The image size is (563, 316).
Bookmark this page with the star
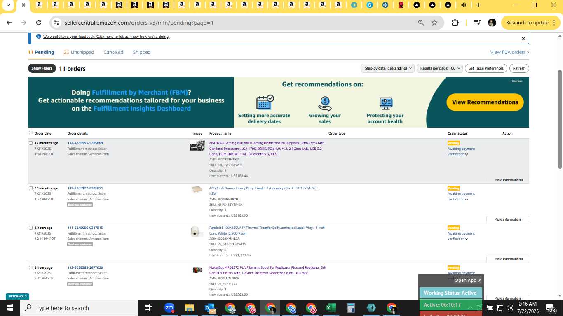tap(434, 23)
